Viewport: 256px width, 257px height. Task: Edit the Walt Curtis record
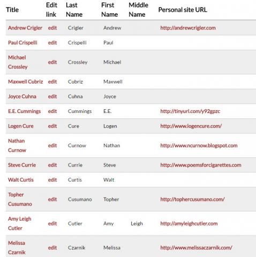[x=52, y=180]
